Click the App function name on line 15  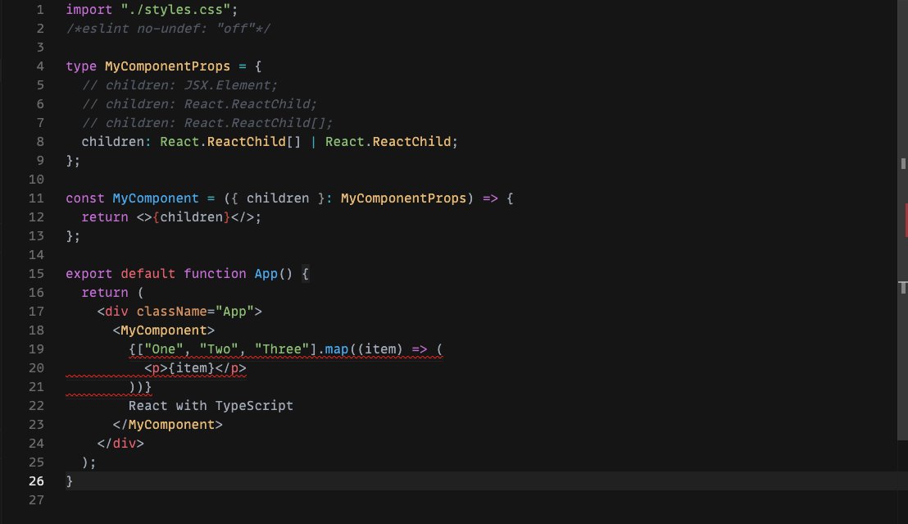[266, 273]
